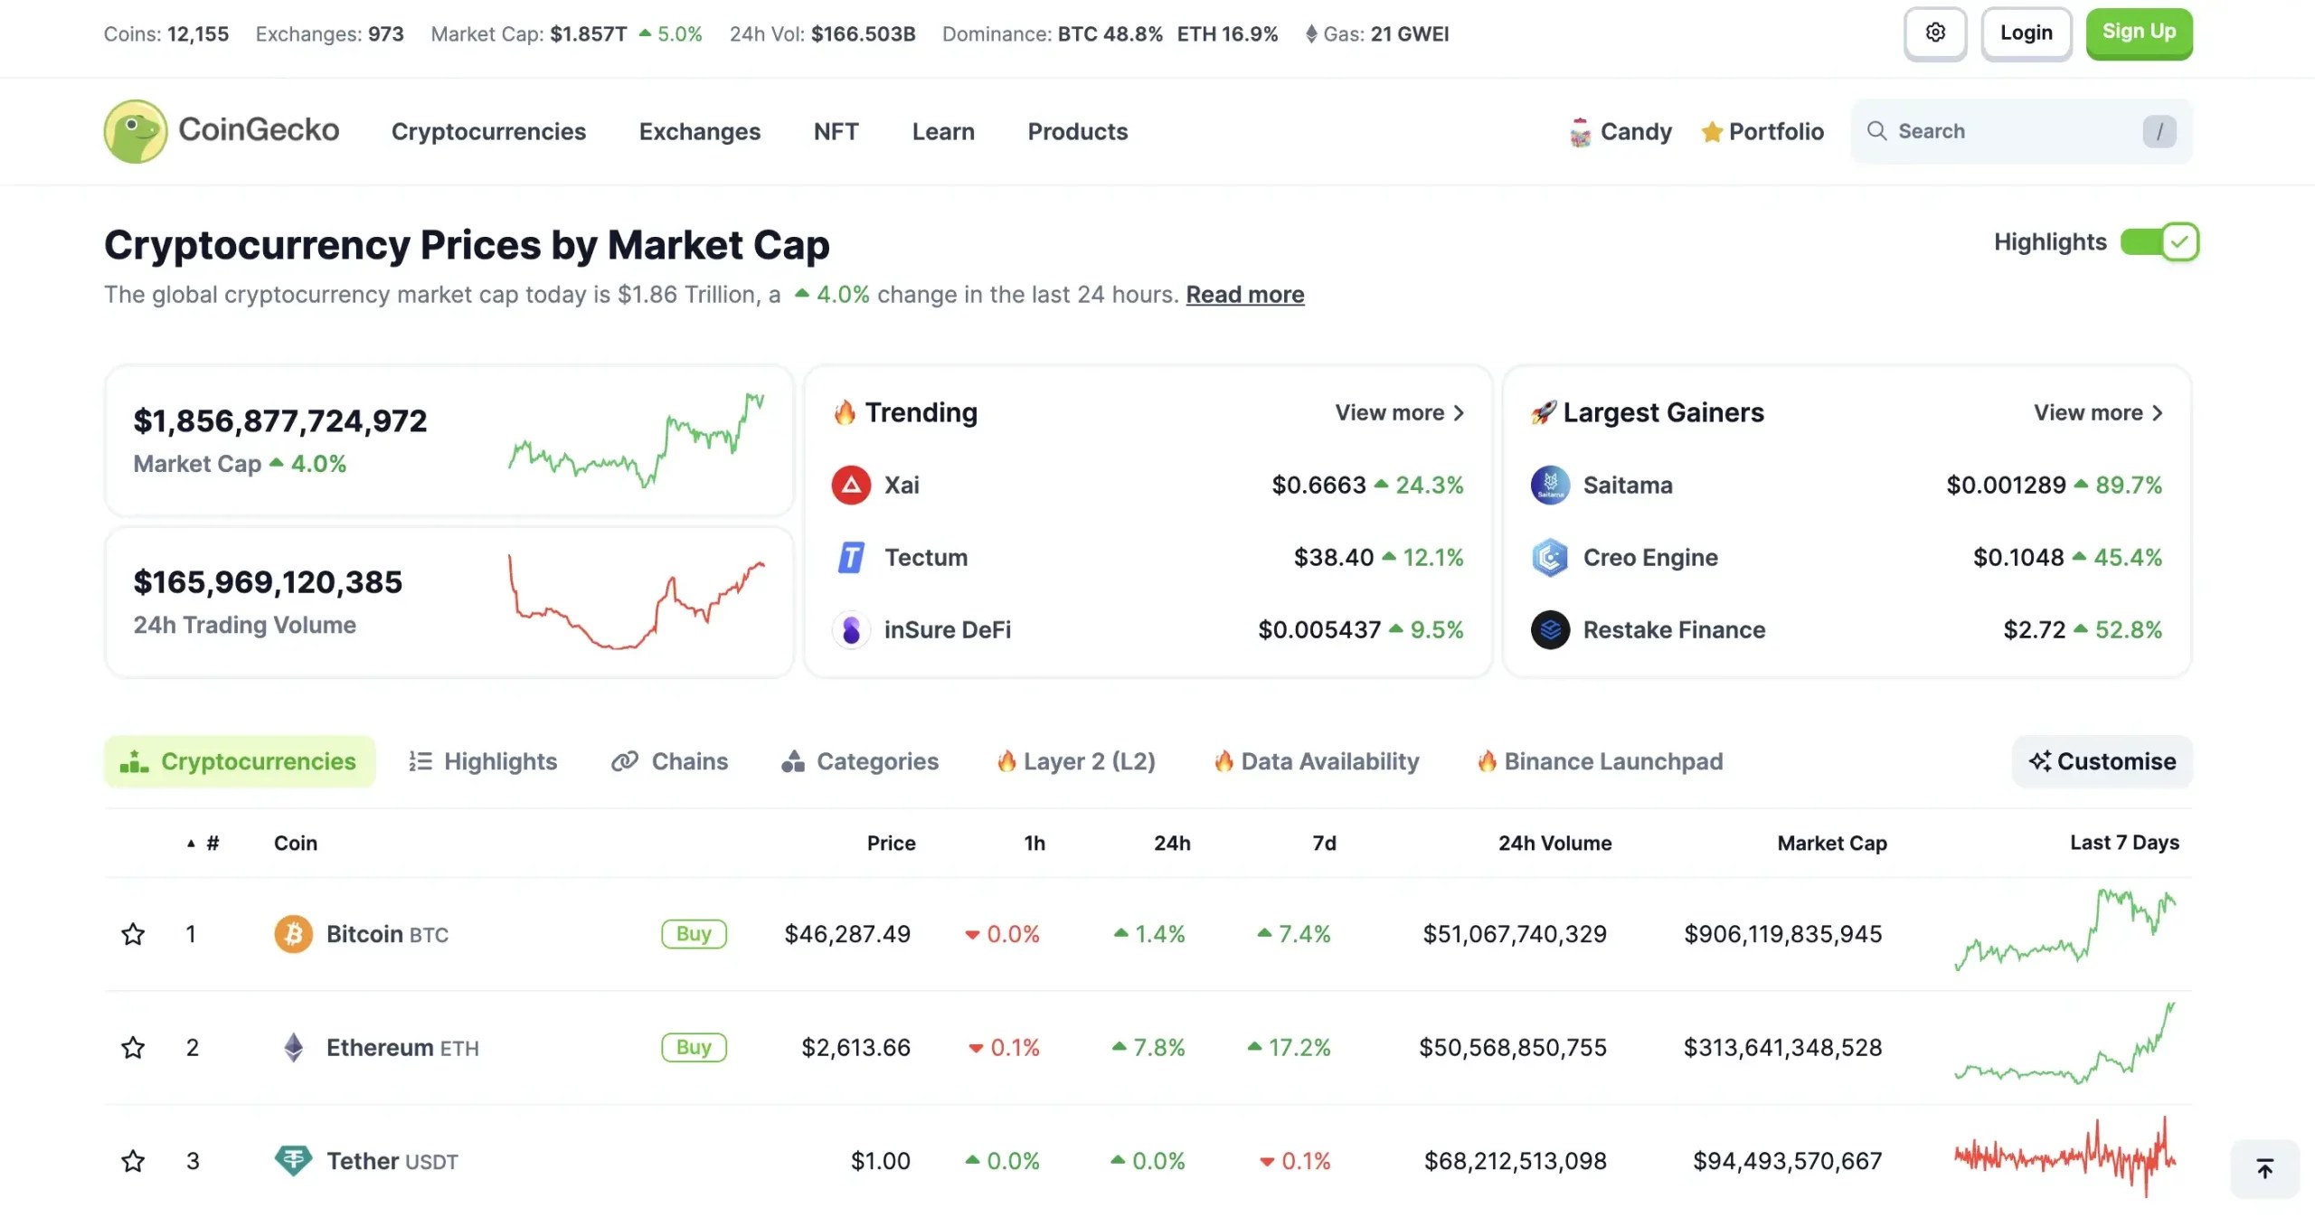This screenshot has height=1217, width=2315.
Task: Star Bitcoin as a favorite
Action: point(133,934)
